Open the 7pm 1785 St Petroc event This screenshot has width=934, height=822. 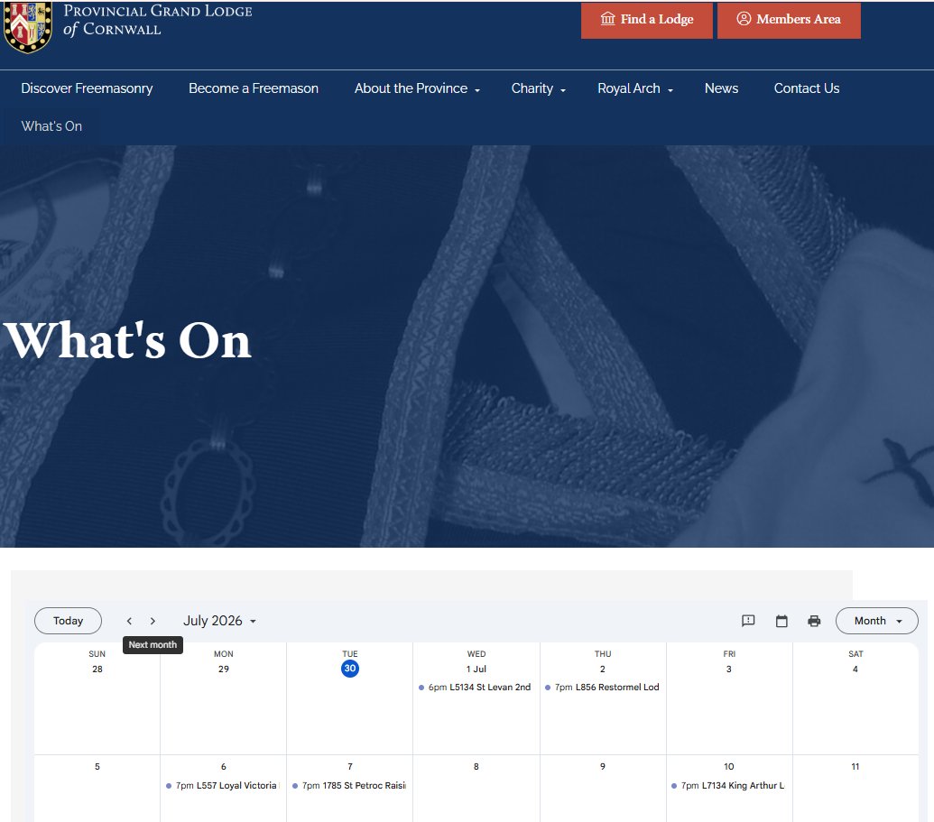click(349, 786)
